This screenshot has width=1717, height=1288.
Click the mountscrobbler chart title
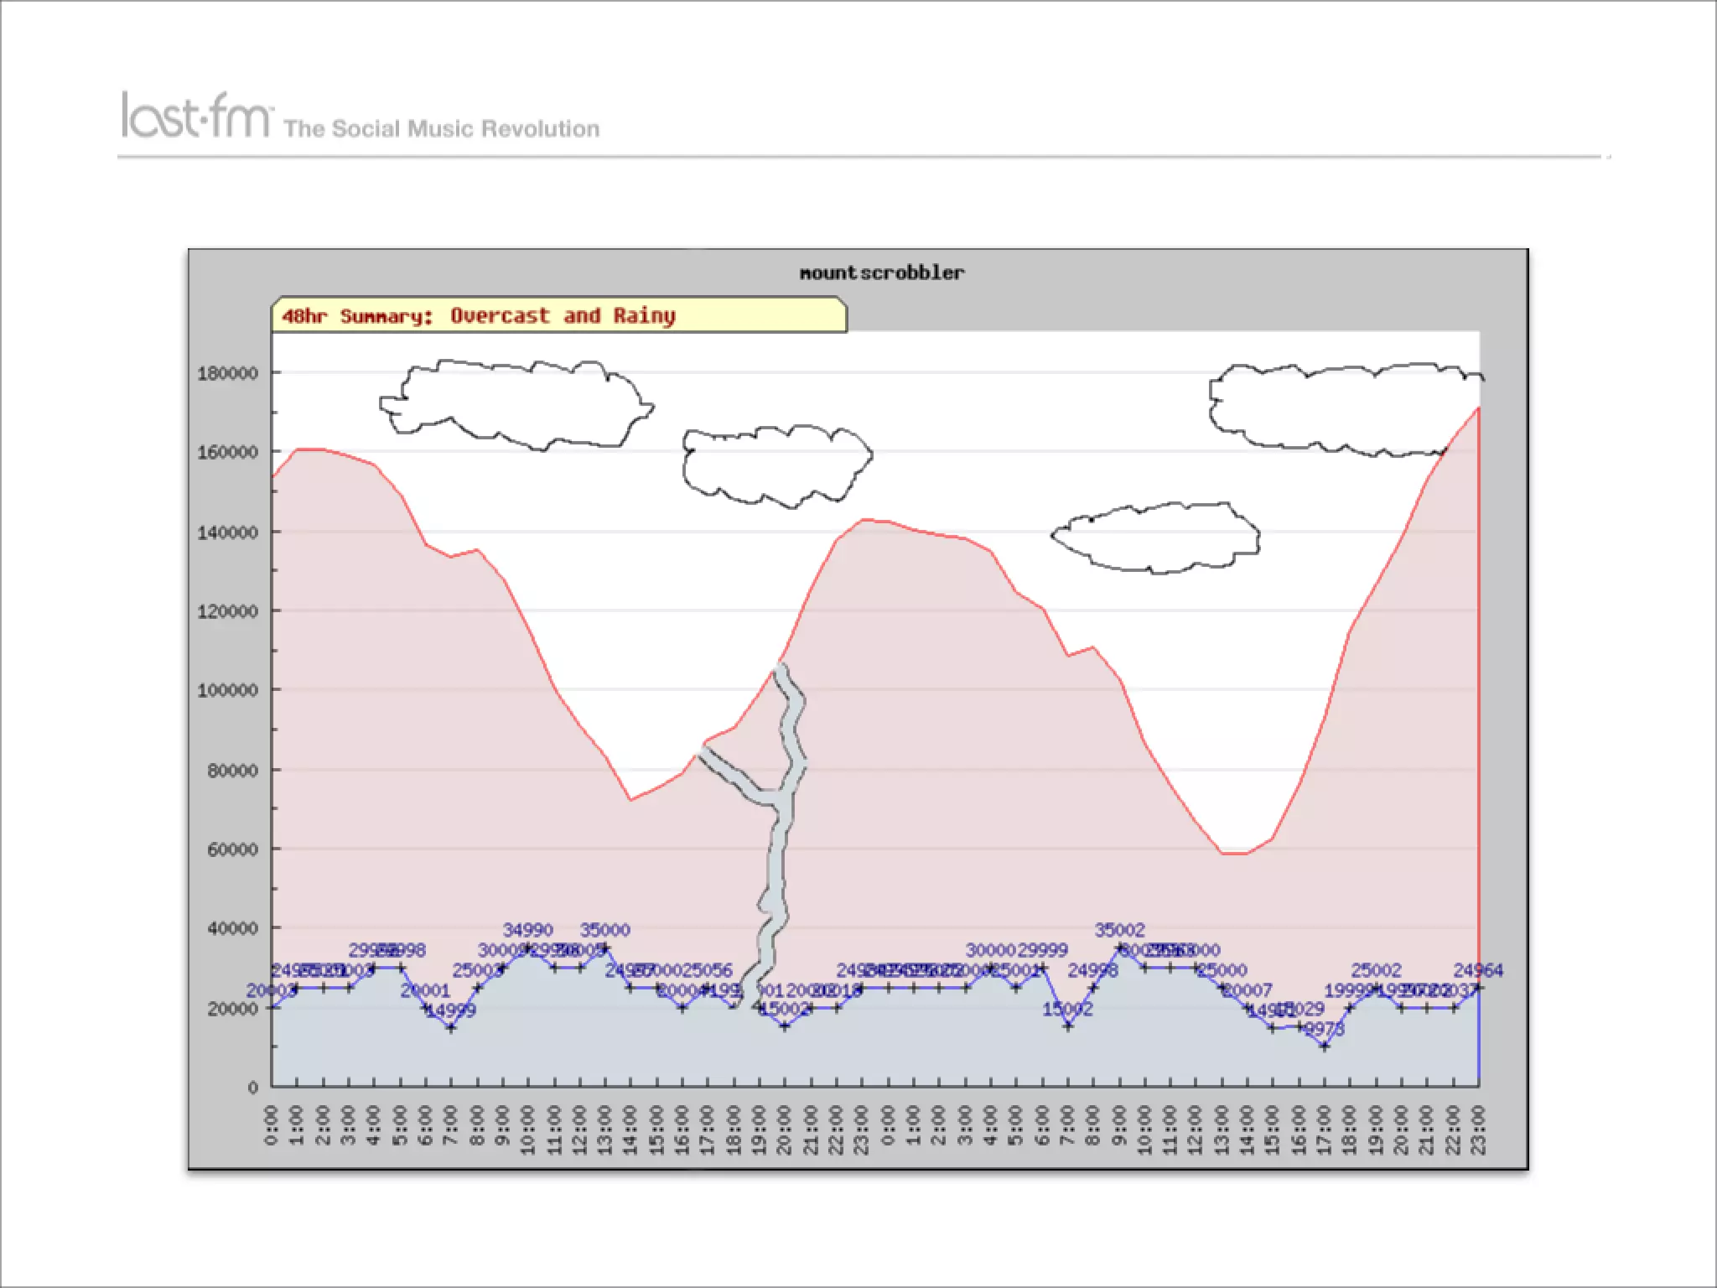(x=881, y=273)
